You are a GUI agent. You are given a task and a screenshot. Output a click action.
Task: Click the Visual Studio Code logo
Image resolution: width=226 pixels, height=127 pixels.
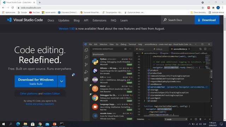tap(9, 20)
